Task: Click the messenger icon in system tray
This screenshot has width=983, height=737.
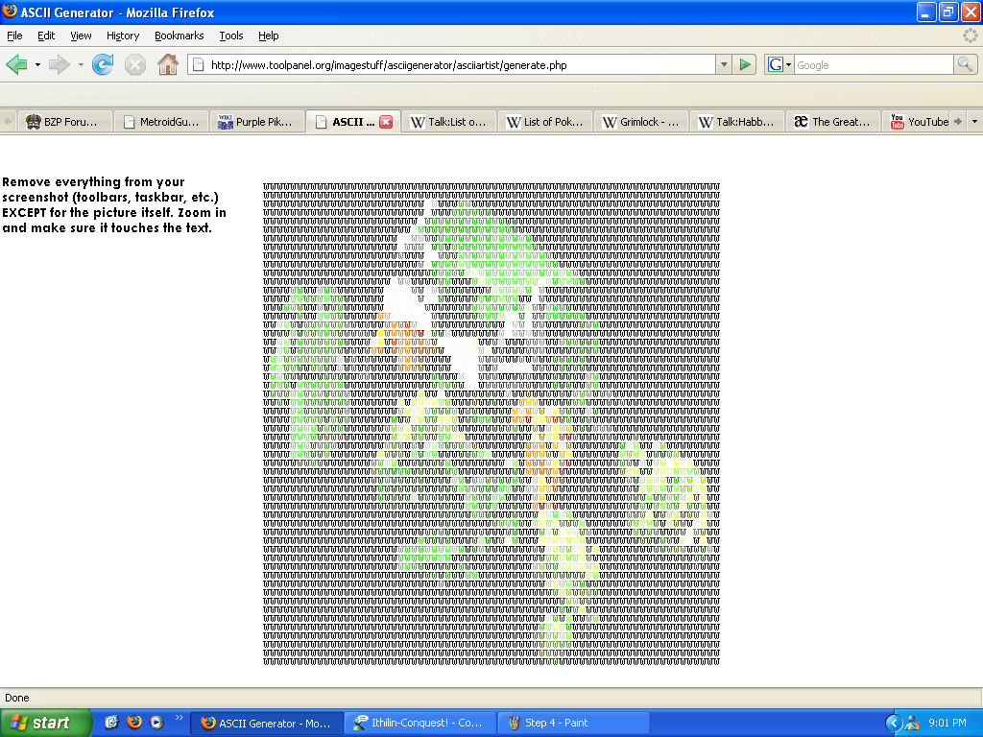Action: 912,724
